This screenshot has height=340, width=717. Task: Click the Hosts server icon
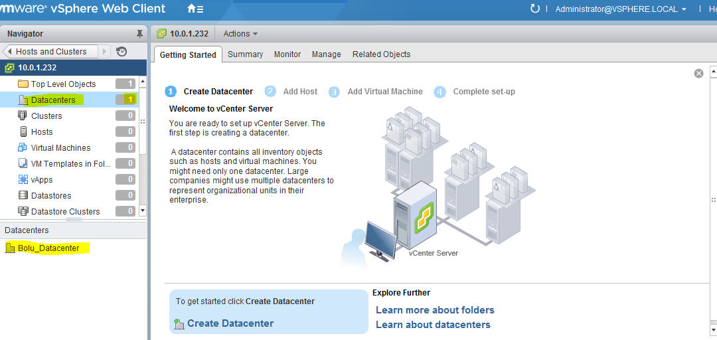tap(24, 131)
